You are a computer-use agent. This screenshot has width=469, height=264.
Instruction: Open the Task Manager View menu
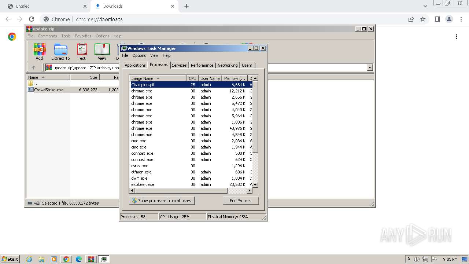tap(154, 55)
